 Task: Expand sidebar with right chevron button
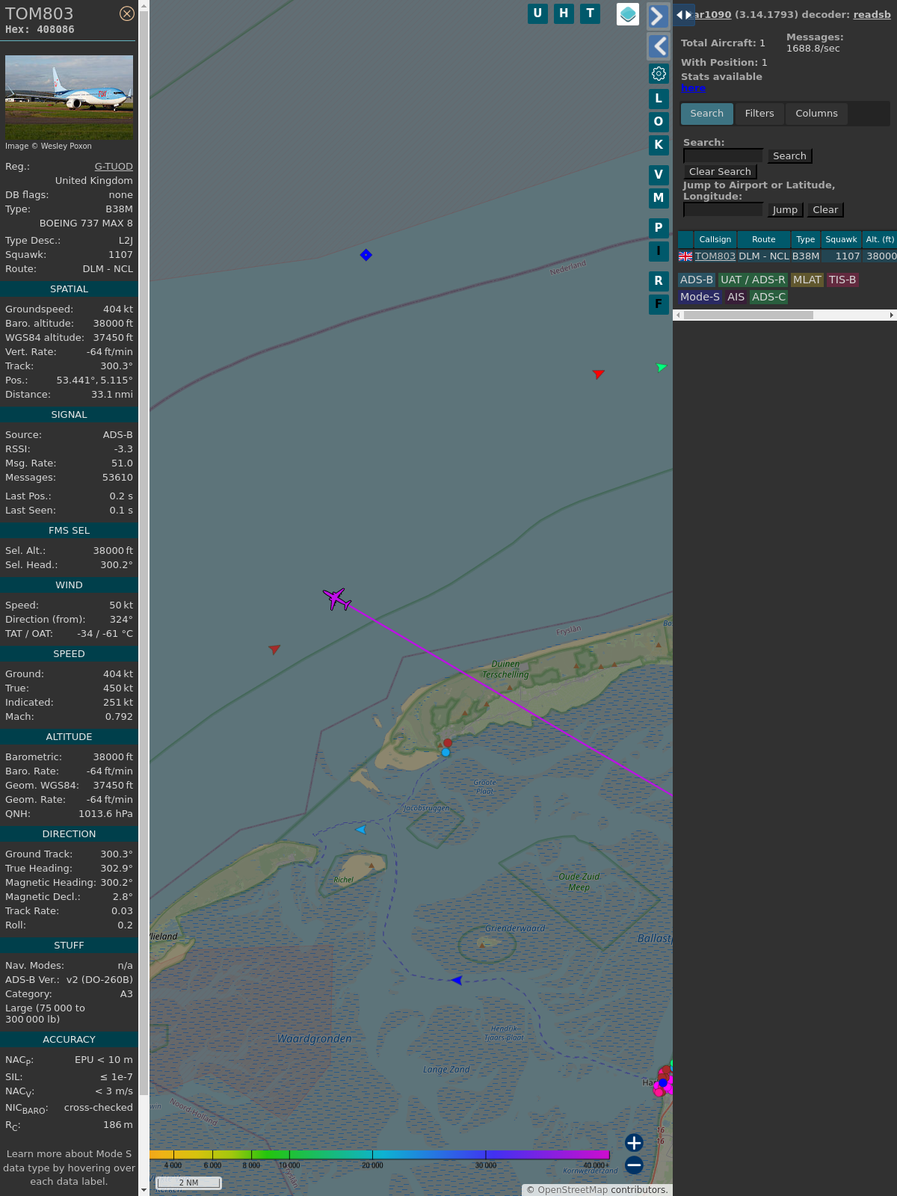[658, 16]
